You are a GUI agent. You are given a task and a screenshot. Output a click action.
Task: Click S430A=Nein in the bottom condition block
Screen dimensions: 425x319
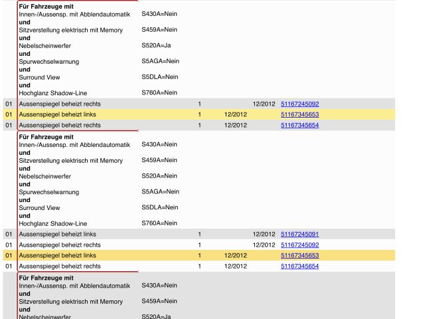click(x=159, y=286)
